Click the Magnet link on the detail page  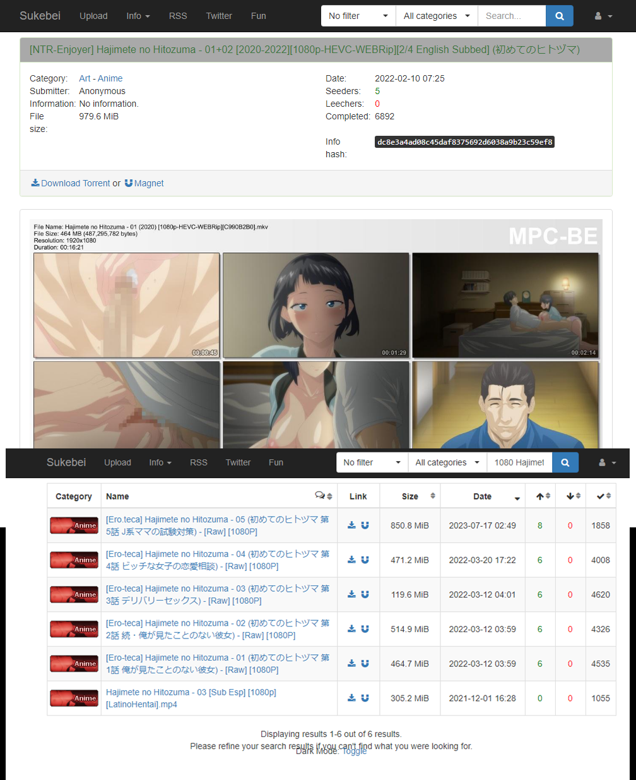point(144,183)
